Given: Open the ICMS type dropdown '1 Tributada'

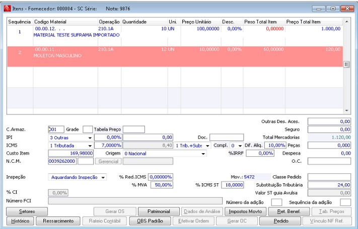Looking at the screenshot, I should [70, 146].
